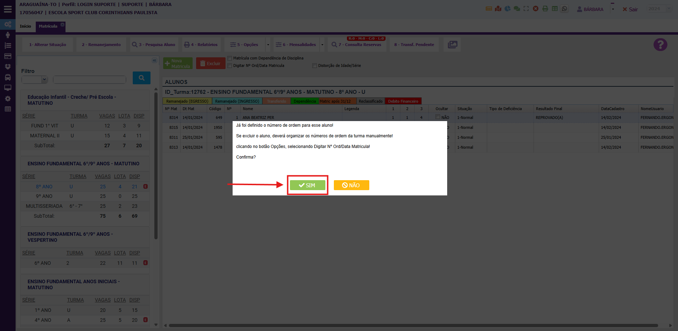Screen dimensions: 678x331
Task: Cancel by clicking the NÃO button
Action: 351,185
